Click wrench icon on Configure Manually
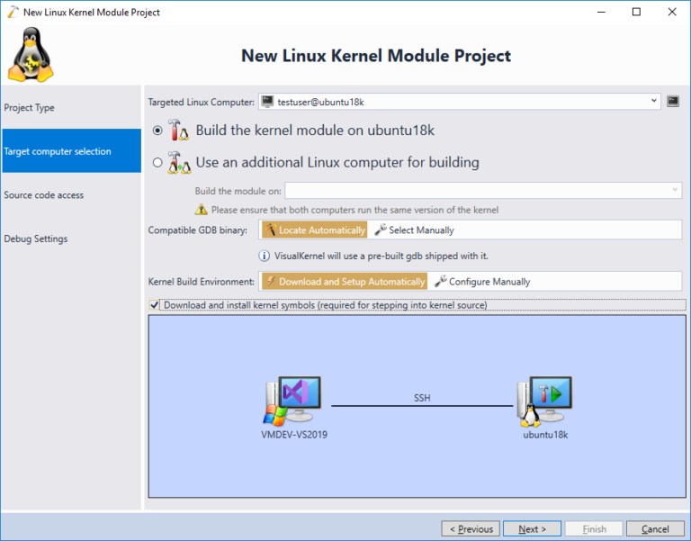The image size is (691, 541). (x=440, y=282)
